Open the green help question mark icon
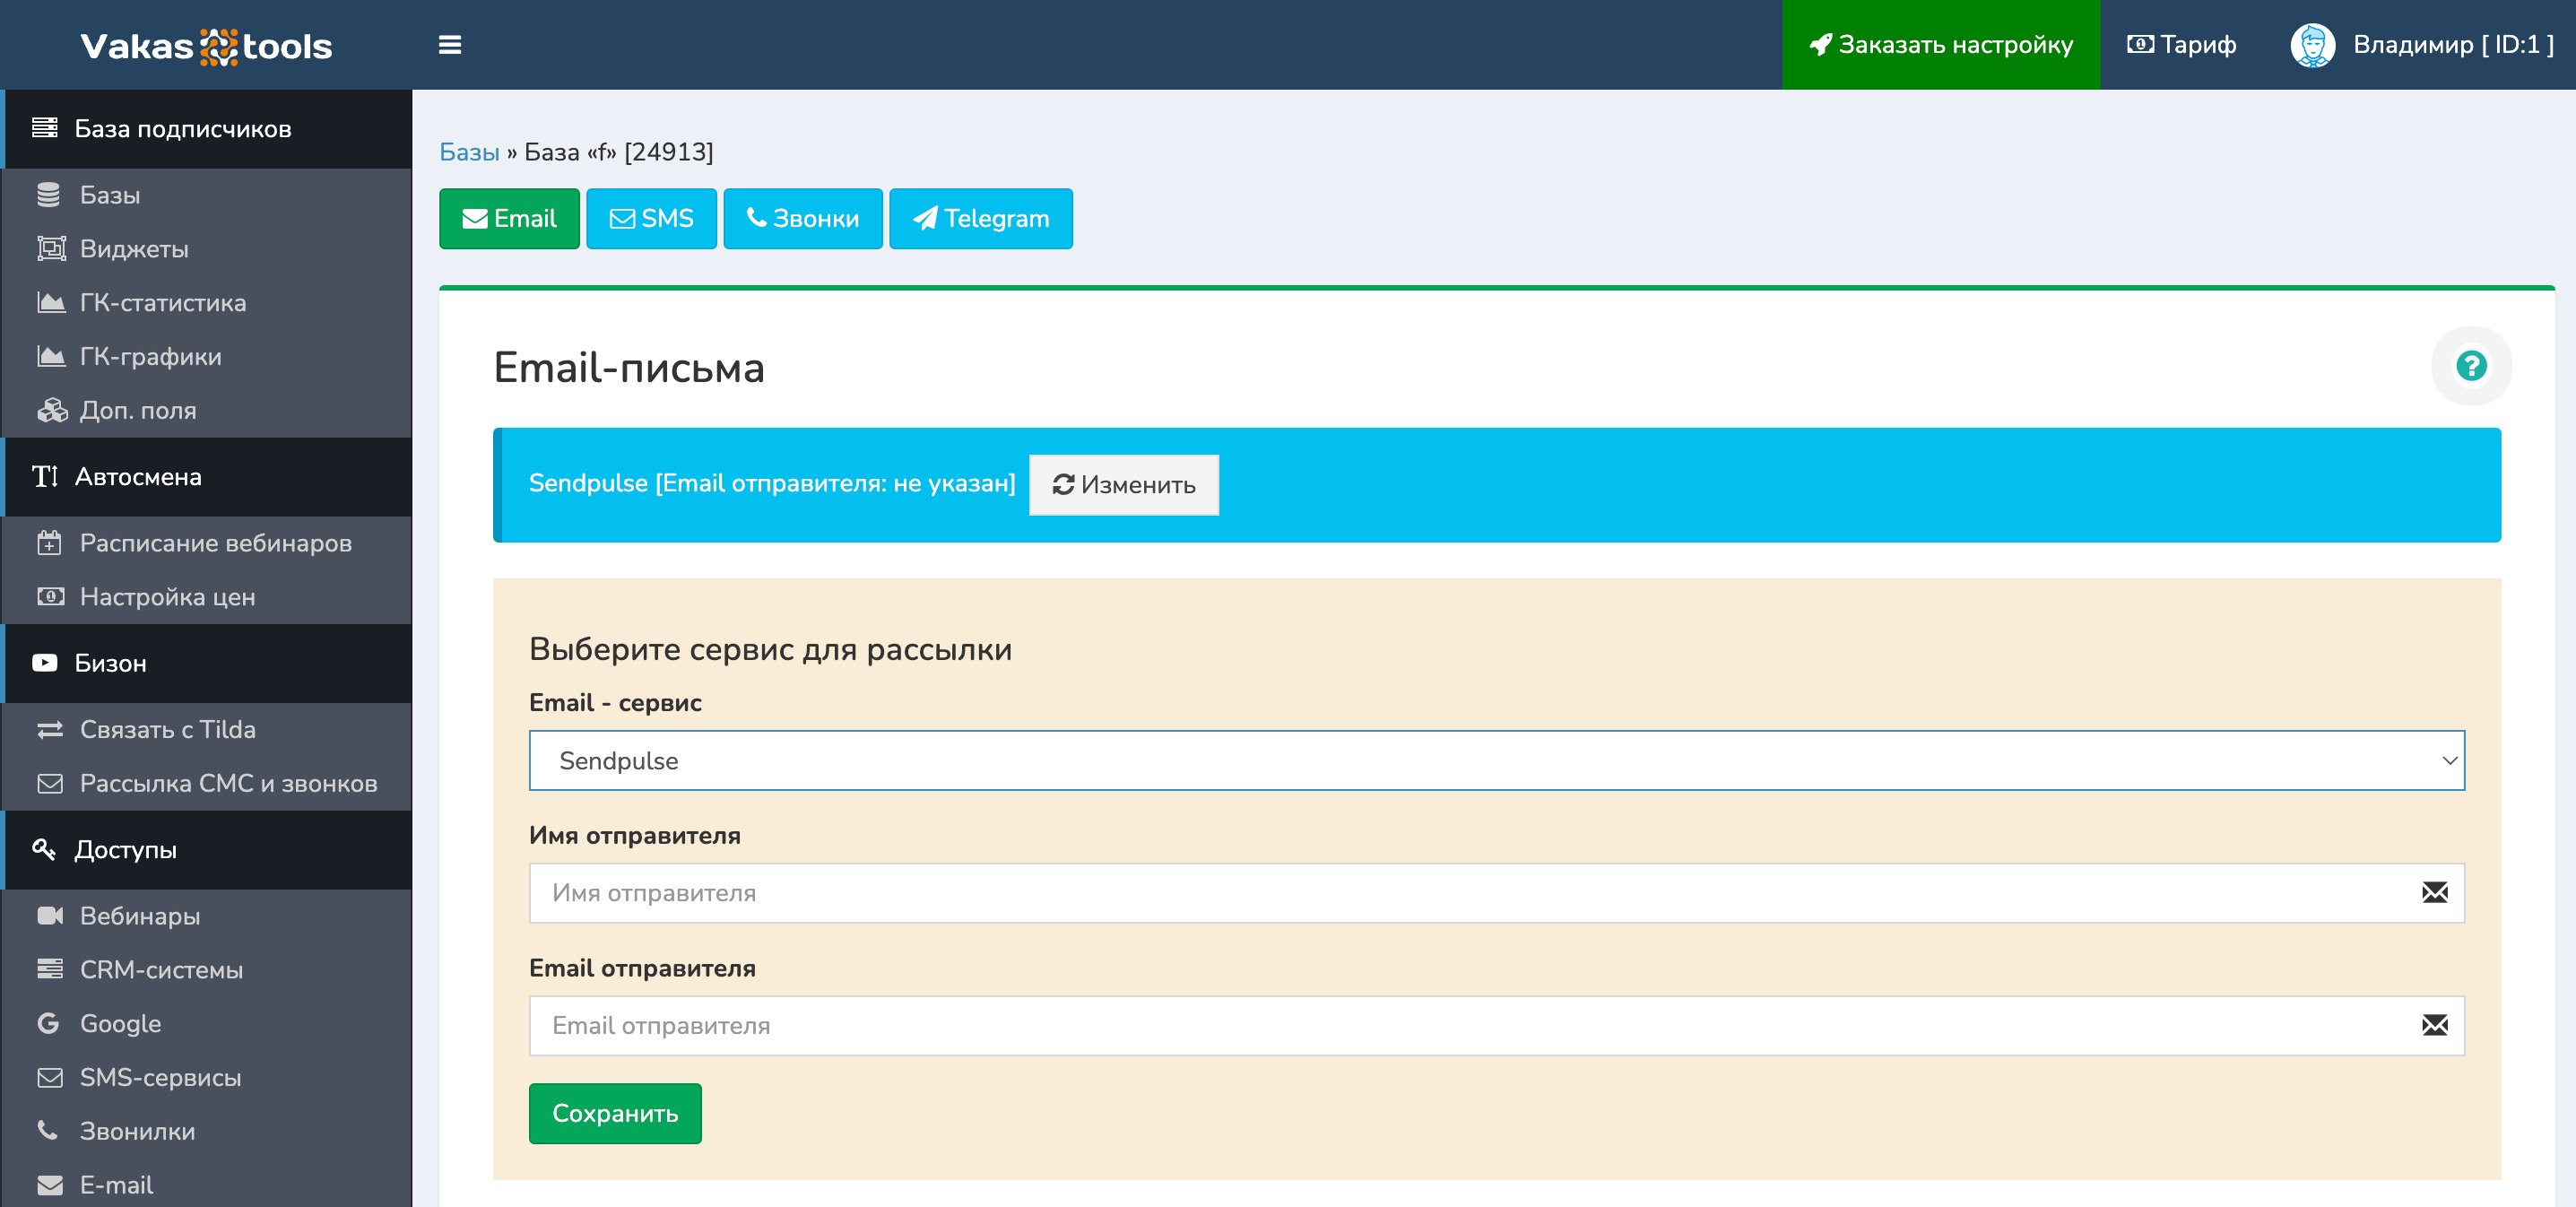The width and height of the screenshot is (2576, 1207). [2470, 366]
